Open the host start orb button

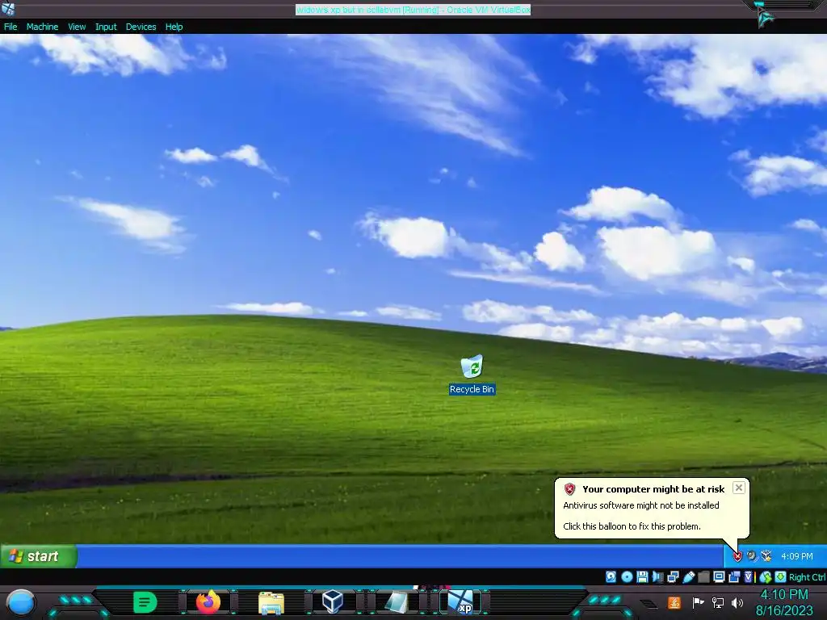pos(20,603)
